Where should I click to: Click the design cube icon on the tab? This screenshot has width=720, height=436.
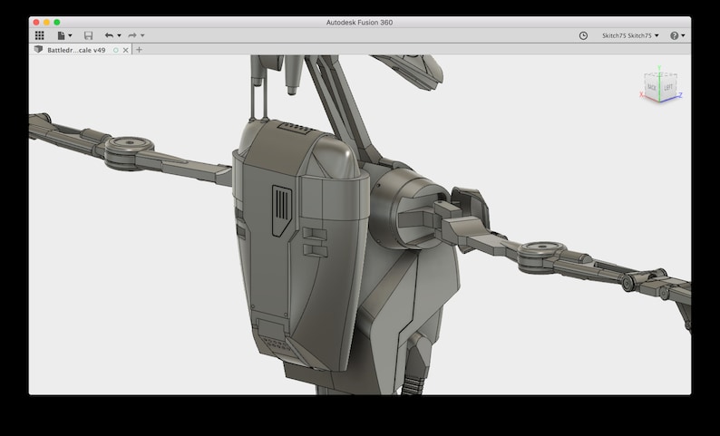(x=39, y=49)
